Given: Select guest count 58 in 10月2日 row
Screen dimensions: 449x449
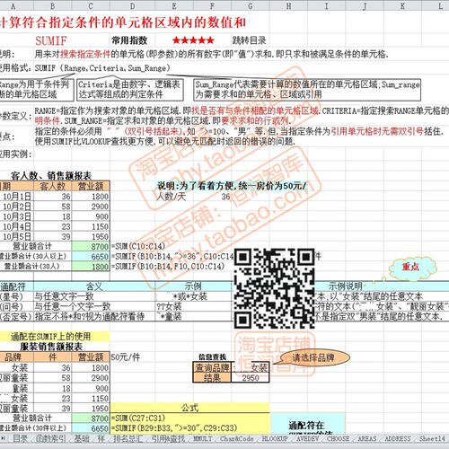Looking at the screenshot, I should click(x=53, y=207).
